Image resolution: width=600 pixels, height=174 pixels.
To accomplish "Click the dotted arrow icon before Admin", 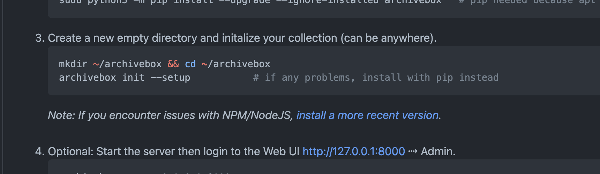I will 413,151.
